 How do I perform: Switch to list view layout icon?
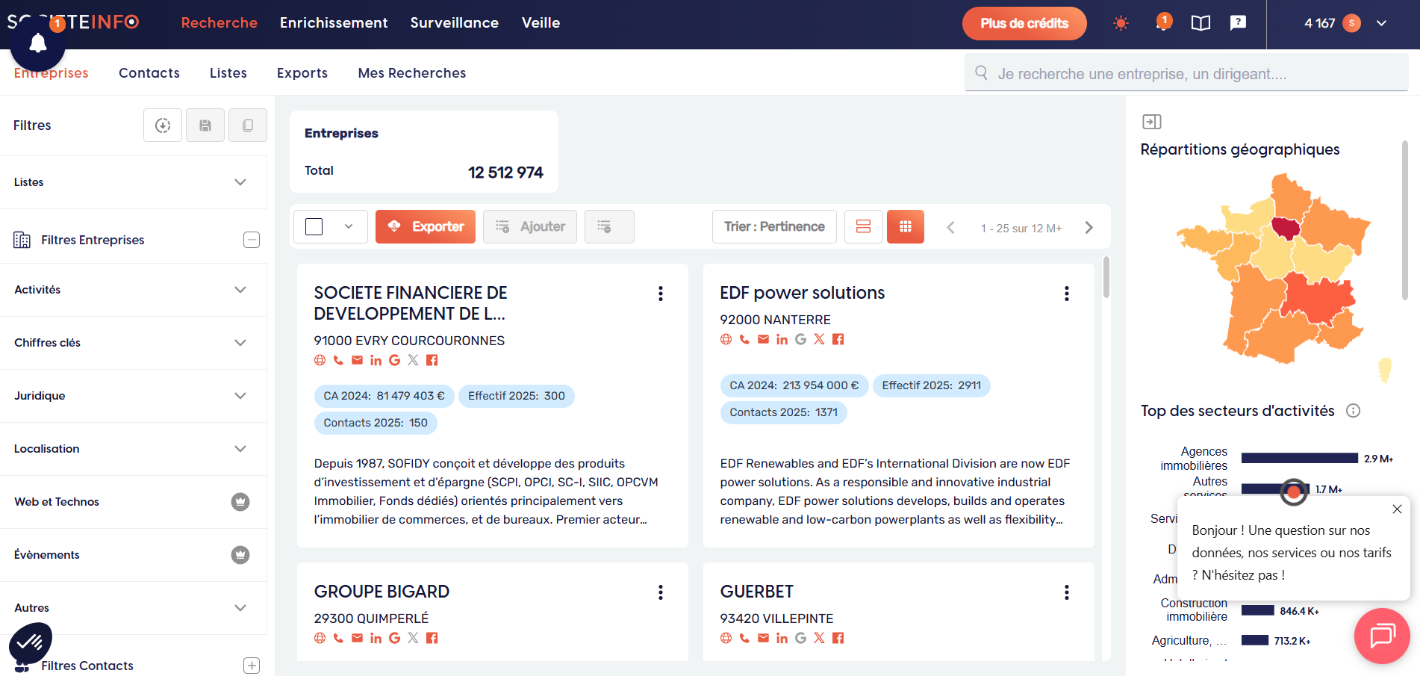(863, 226)
